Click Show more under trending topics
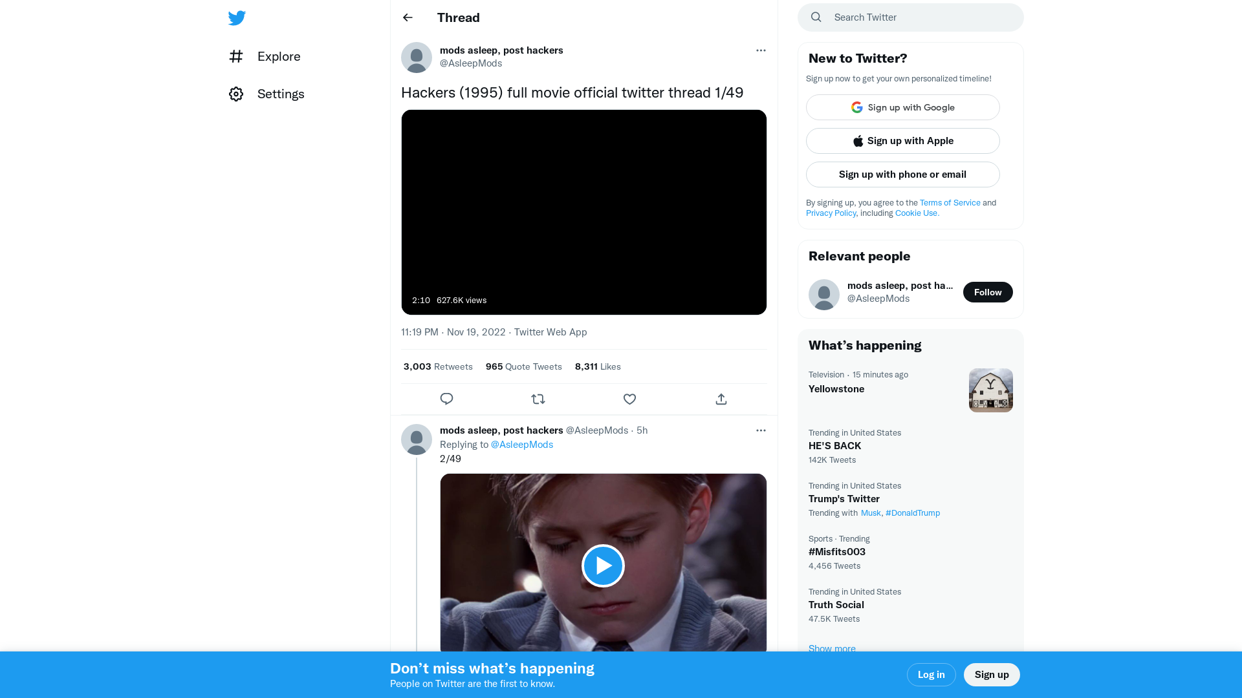The width and height of the screenshot is (1242, 698). pyautogui.click(x=832, y=648)
